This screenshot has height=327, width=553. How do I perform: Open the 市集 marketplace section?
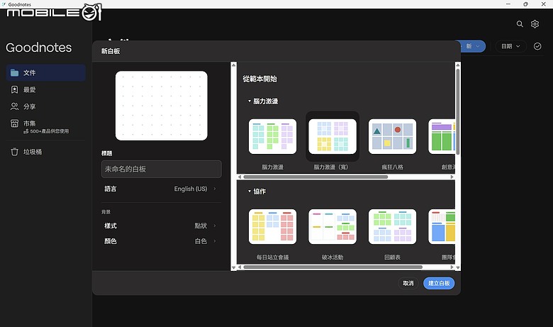click(x=46, y=126)
